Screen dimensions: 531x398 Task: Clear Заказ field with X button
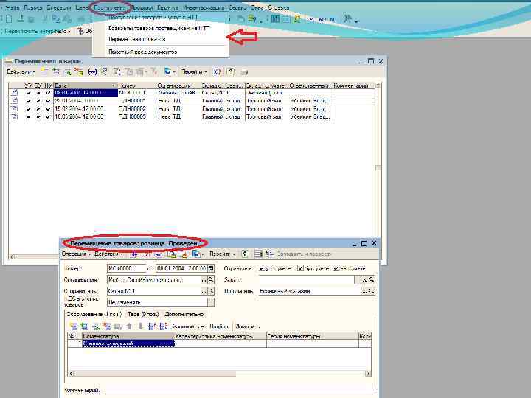pyautogui.click(x=364, y=280)
